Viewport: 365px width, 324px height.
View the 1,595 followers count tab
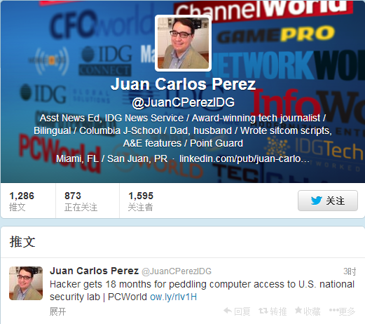tap(141, 201)
